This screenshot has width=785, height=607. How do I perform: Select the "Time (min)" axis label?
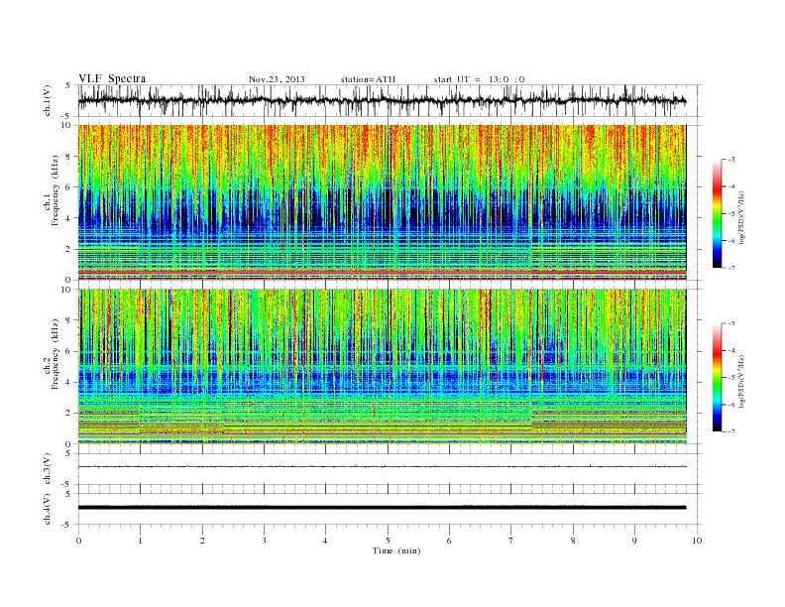[x=396, y=550]
